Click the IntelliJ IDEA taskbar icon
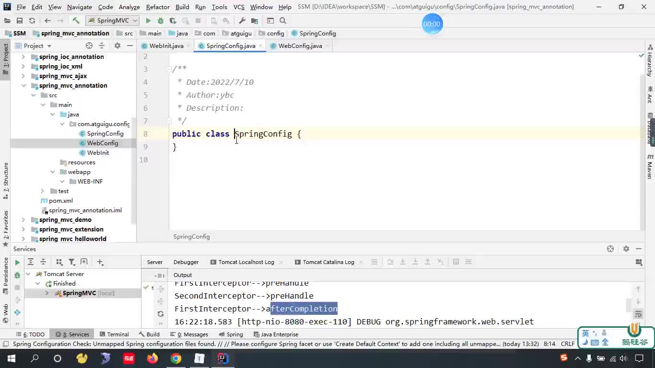Viewport: 655px width, 368px height. [x=223, y=358]
